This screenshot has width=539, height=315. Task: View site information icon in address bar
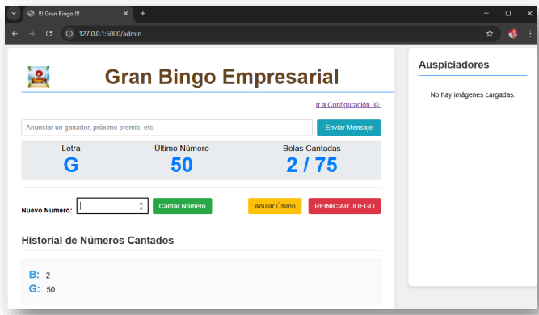[69, 34]
